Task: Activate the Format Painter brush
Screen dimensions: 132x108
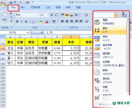Action: click(x=11, y=21)
